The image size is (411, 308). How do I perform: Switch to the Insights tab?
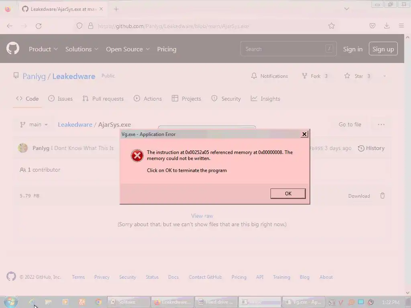[265, 99]
